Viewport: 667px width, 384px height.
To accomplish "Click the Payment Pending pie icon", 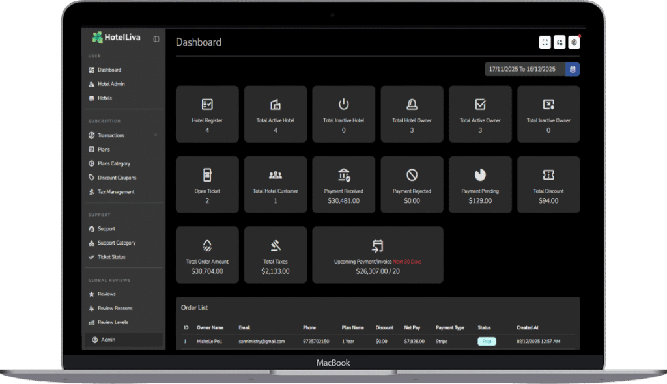I will click(480, 174).
